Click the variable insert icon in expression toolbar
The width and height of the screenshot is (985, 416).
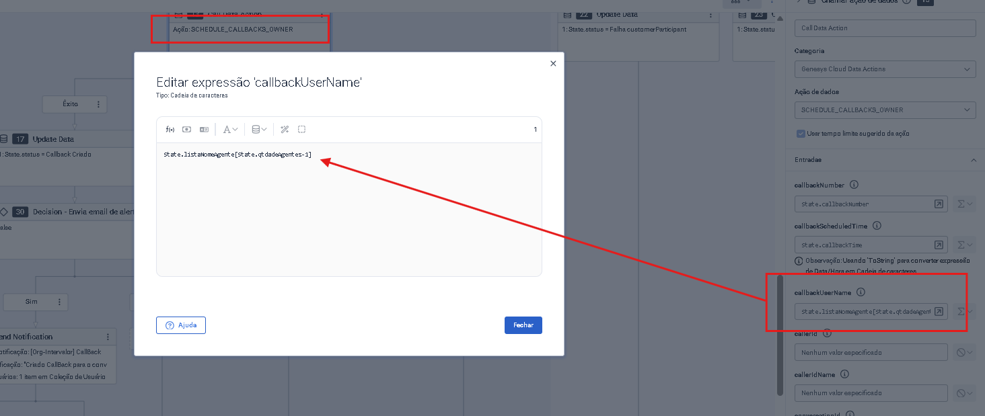tap(187, 130)
